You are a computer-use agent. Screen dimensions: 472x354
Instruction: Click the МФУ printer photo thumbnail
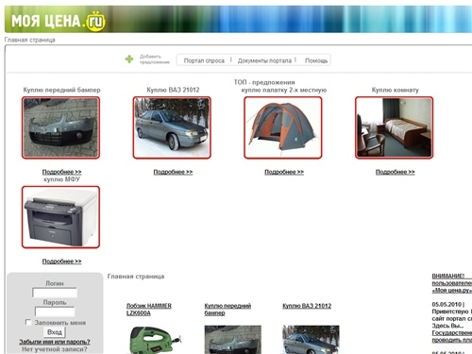pyautogui.click(x=60, y=217)
